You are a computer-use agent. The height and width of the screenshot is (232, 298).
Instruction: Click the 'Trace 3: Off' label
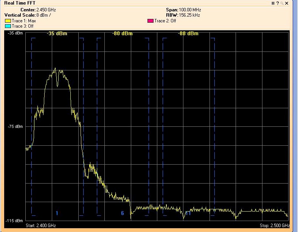(x=23, y=26)
